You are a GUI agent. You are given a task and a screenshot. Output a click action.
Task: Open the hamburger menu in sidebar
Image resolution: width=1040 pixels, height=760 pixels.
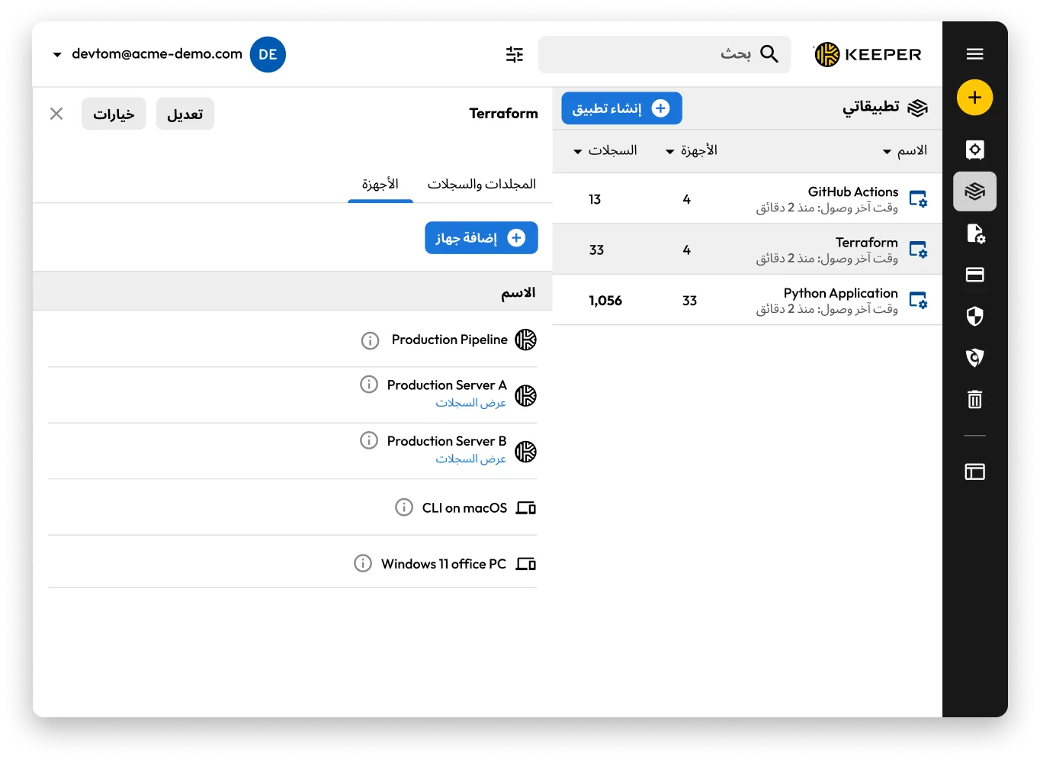pyautogui.click(x=974, y=54)
